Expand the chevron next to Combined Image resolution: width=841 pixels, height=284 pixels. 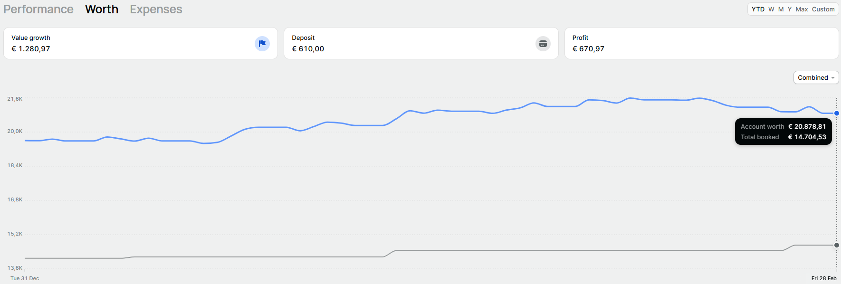(x=832, y=77)
